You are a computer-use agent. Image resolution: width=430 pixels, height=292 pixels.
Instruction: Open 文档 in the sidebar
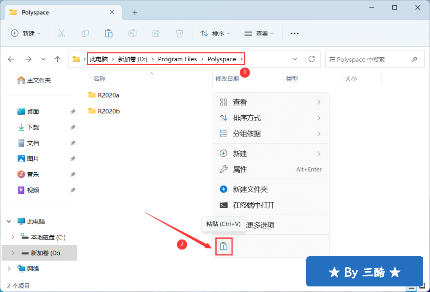(28, 143)
